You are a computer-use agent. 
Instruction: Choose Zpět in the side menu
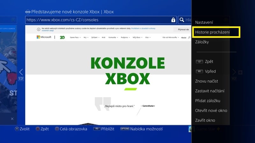coord(209,62)
